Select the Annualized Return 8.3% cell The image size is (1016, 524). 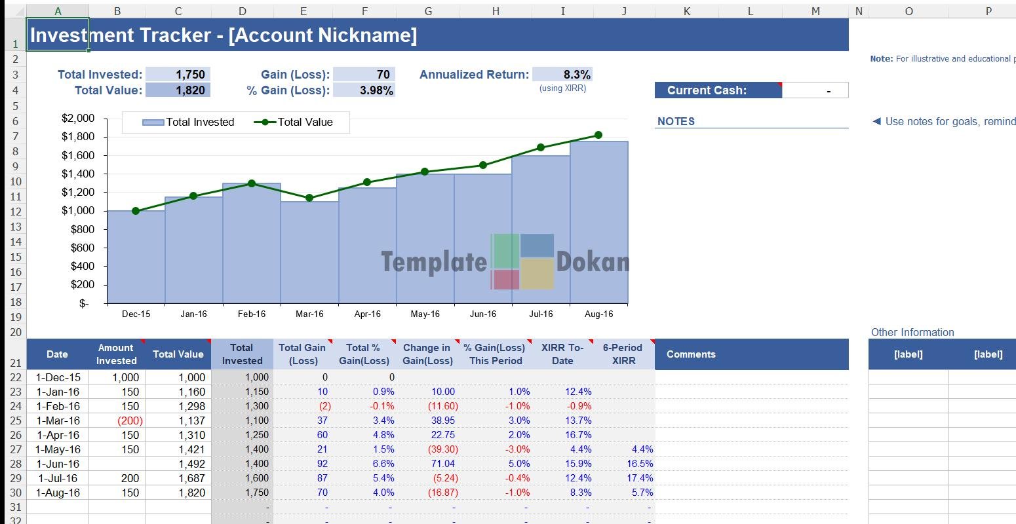[562, 75]
